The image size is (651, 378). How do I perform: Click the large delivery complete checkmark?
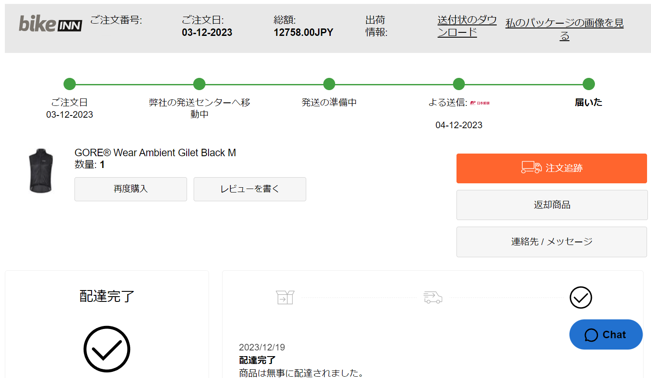pyautogui.click(x=107, y=349)
